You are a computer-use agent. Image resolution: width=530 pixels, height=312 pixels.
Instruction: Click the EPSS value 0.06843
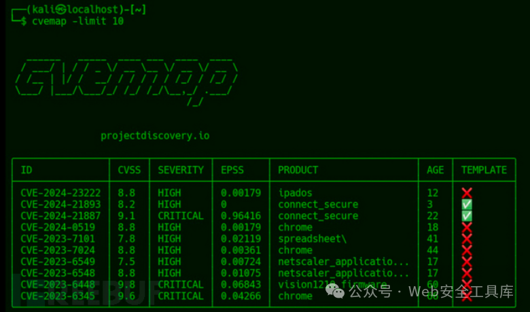[241, 285]
